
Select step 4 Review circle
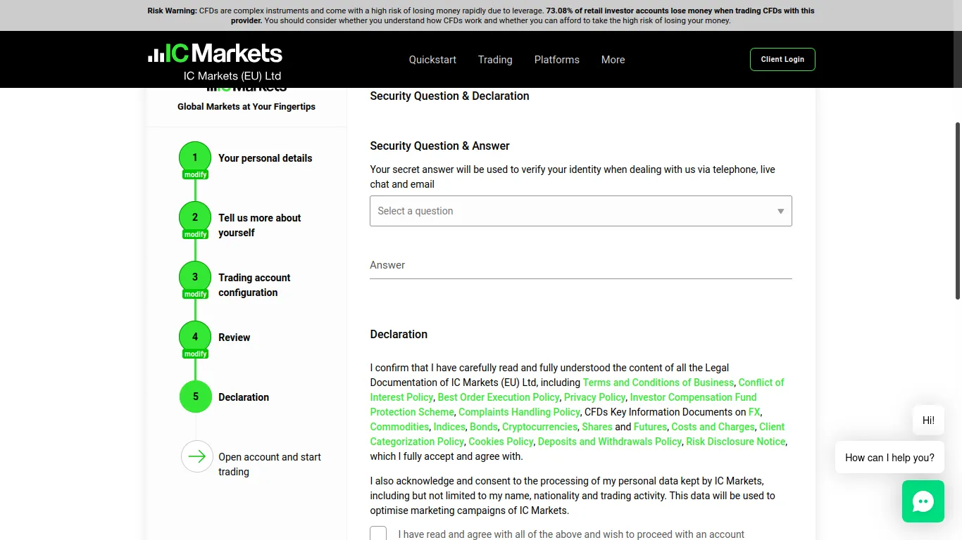195,337
